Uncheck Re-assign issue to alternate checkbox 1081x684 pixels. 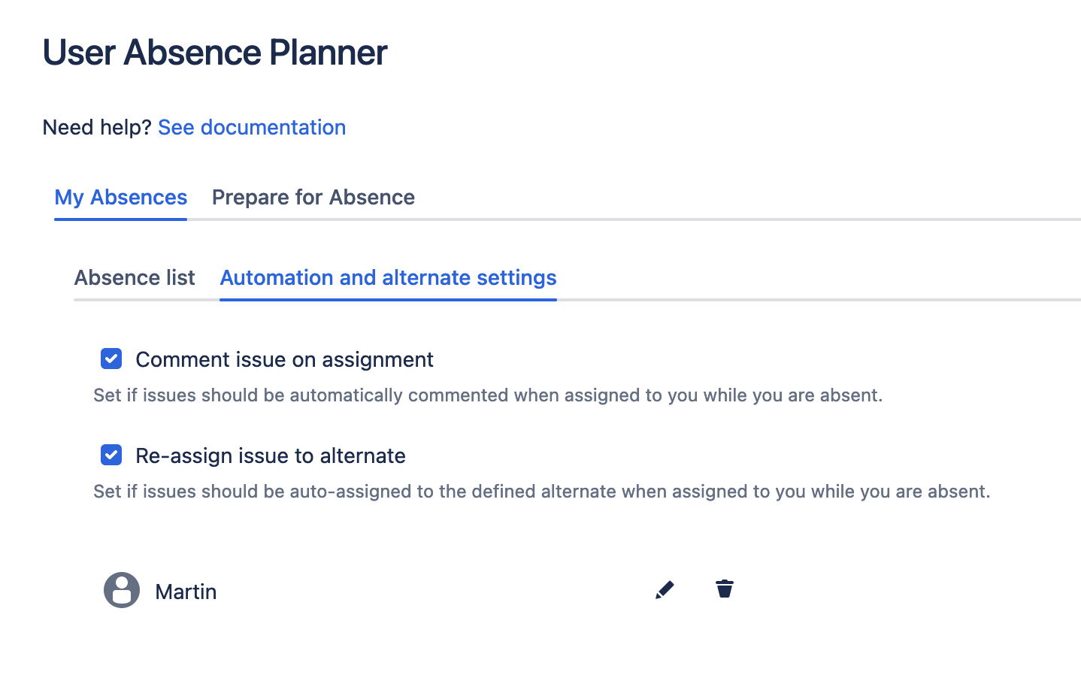tap(111, 455)
